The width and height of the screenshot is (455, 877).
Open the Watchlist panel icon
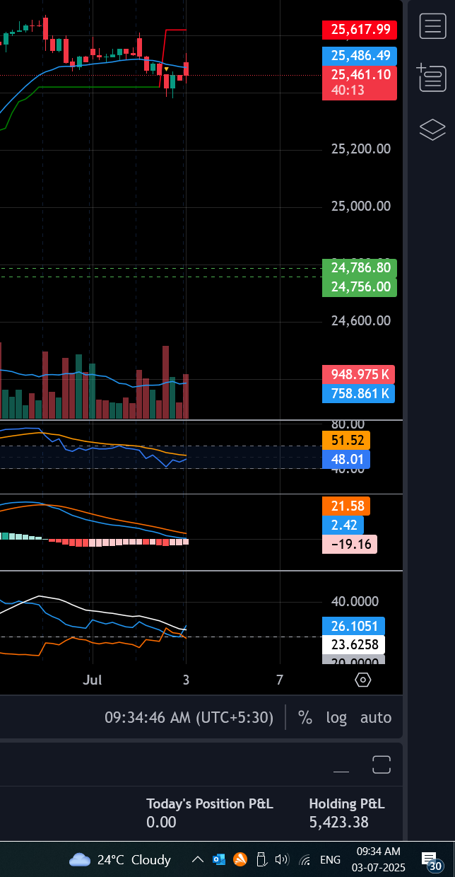(432, 26)
